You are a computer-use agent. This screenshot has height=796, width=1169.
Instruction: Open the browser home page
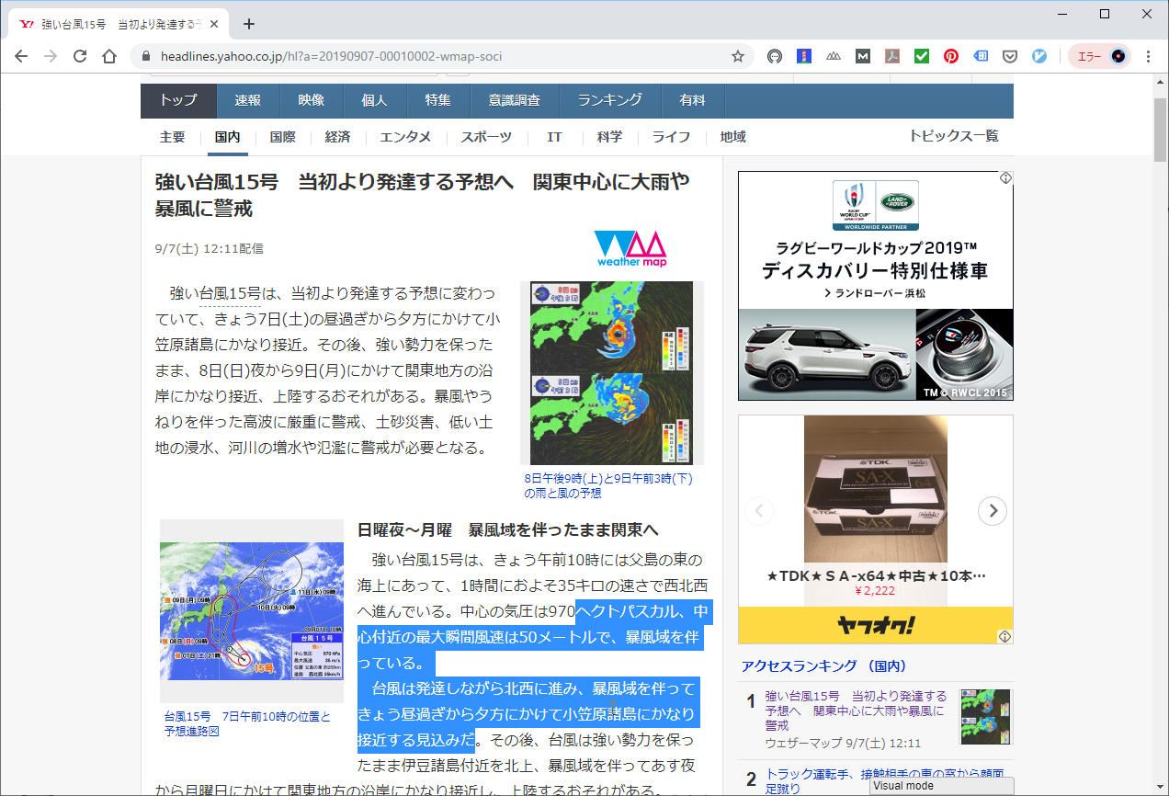109,56
